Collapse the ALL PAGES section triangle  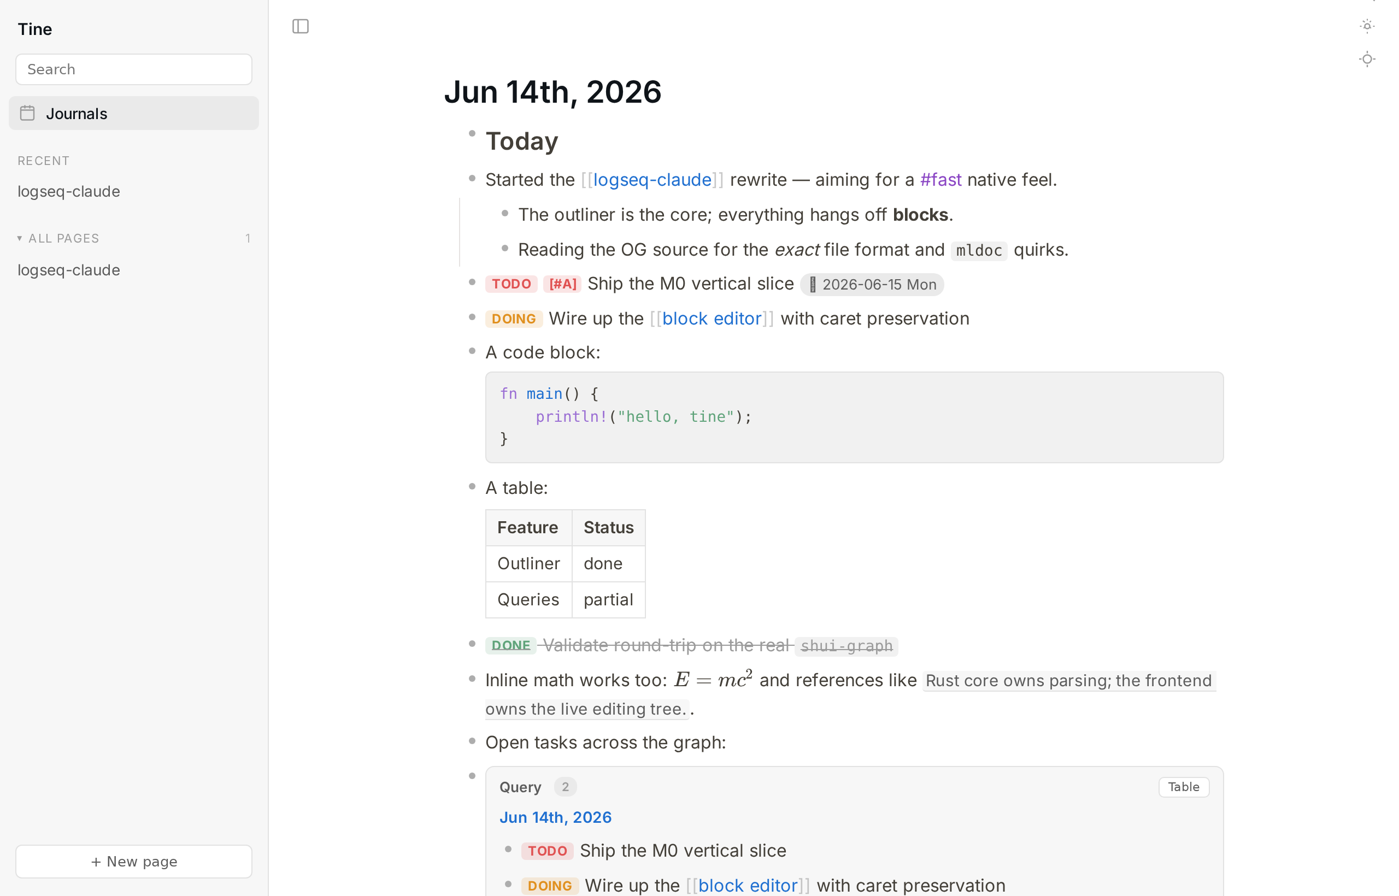point(19,238)
